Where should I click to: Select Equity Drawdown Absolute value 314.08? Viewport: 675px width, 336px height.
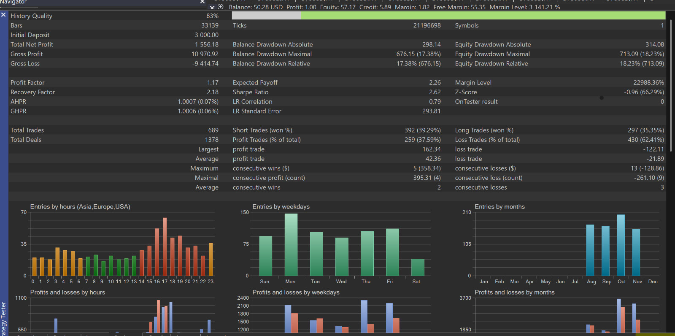pos(655,44)
